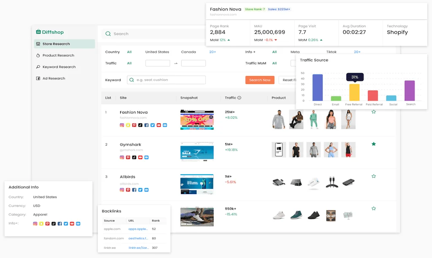Type in the seat cushion keyword field
The width and height of the screenshot is (432, 258).
tap(166, 80)
